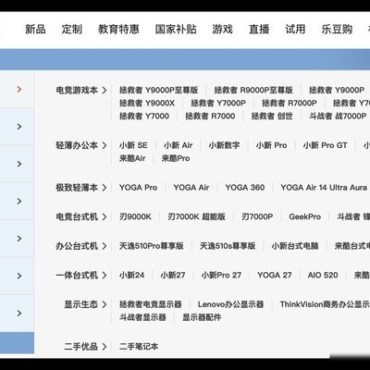Select the 小新 Pro link
Viewport: 370px width, 370px height.
tap(271, 145)
